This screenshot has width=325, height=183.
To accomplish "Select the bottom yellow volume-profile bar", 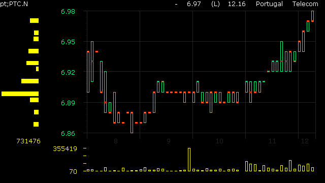I will 36,124.
